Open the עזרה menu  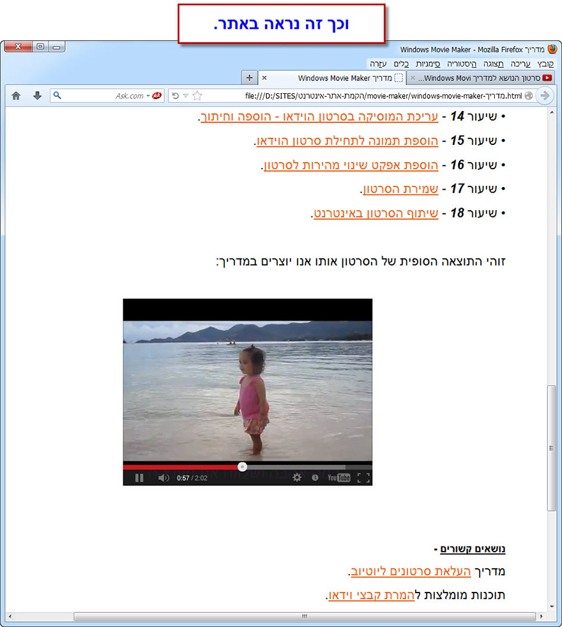pos(378,64)
